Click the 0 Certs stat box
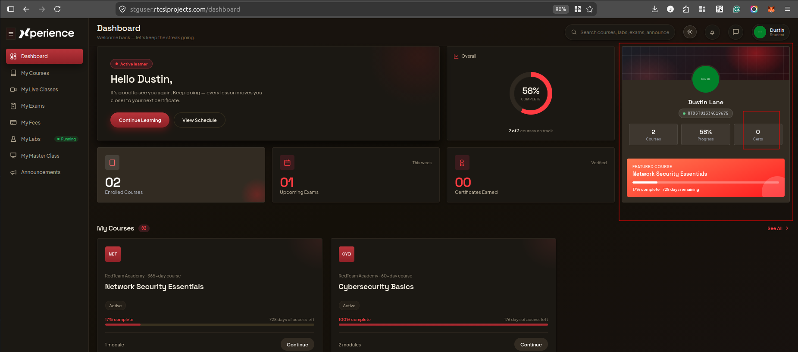798x352 pixels. [757, 134]
